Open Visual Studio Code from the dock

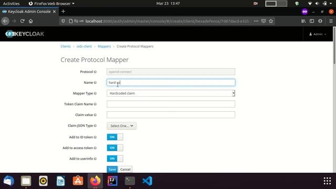click(148, 181)
